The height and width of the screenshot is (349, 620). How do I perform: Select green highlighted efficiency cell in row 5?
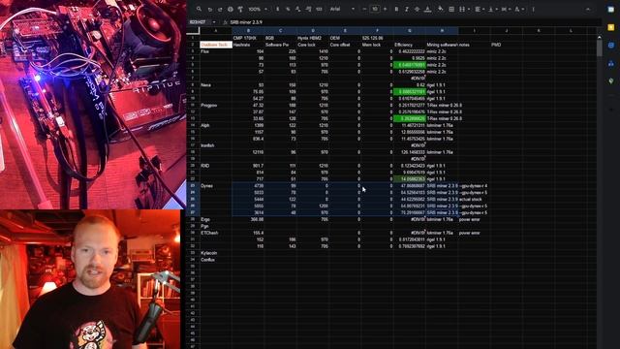pyautogui.click(x=410, y=65)
